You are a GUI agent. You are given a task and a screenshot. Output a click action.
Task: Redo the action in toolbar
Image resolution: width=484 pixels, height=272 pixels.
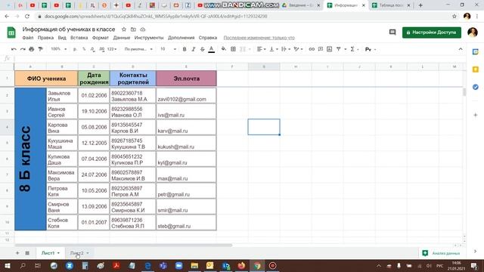click(x=23, y=49)
